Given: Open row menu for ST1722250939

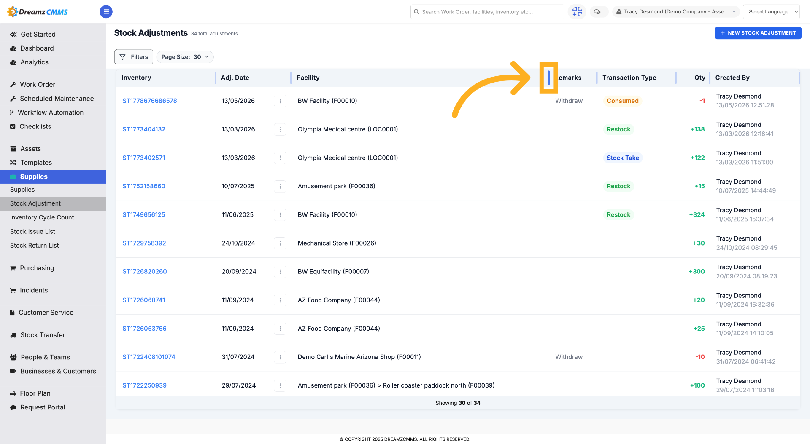Looking at the screenshot, I should (280, 385).
